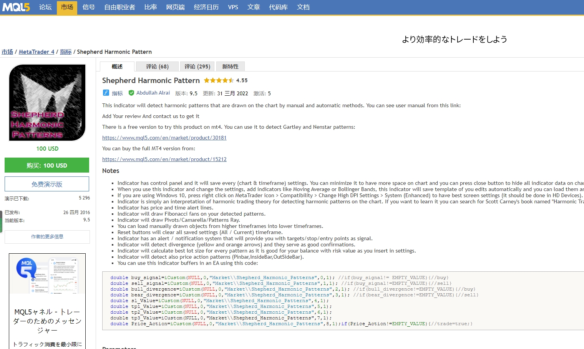Open the 比率 quotes menu
Viewport: 584px width, 349px height.
[150, 7]
